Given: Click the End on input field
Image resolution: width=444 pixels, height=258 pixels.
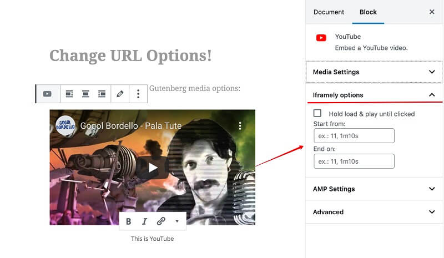Looking at the screenshot, I should point(354,161).
